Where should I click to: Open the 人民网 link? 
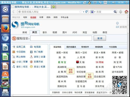click(x=81, y=57)
